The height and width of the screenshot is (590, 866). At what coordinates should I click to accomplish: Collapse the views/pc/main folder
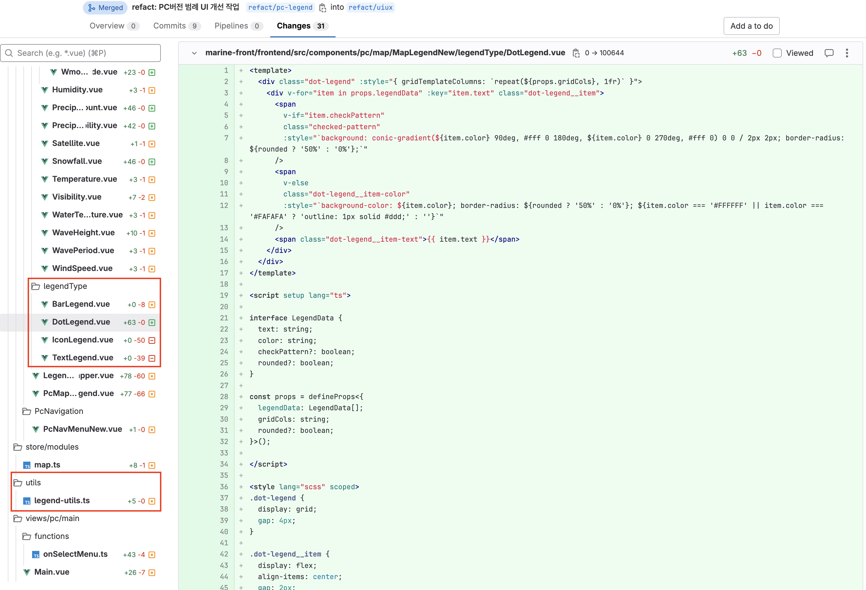(52, 519)
